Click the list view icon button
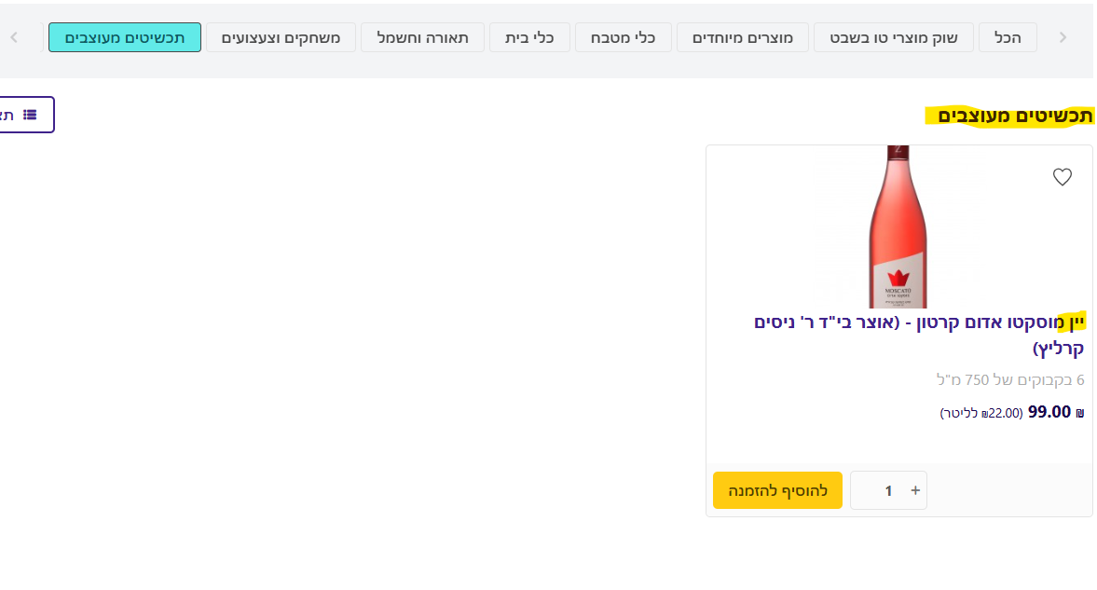The image size is (1097, 590). (28, 115)
